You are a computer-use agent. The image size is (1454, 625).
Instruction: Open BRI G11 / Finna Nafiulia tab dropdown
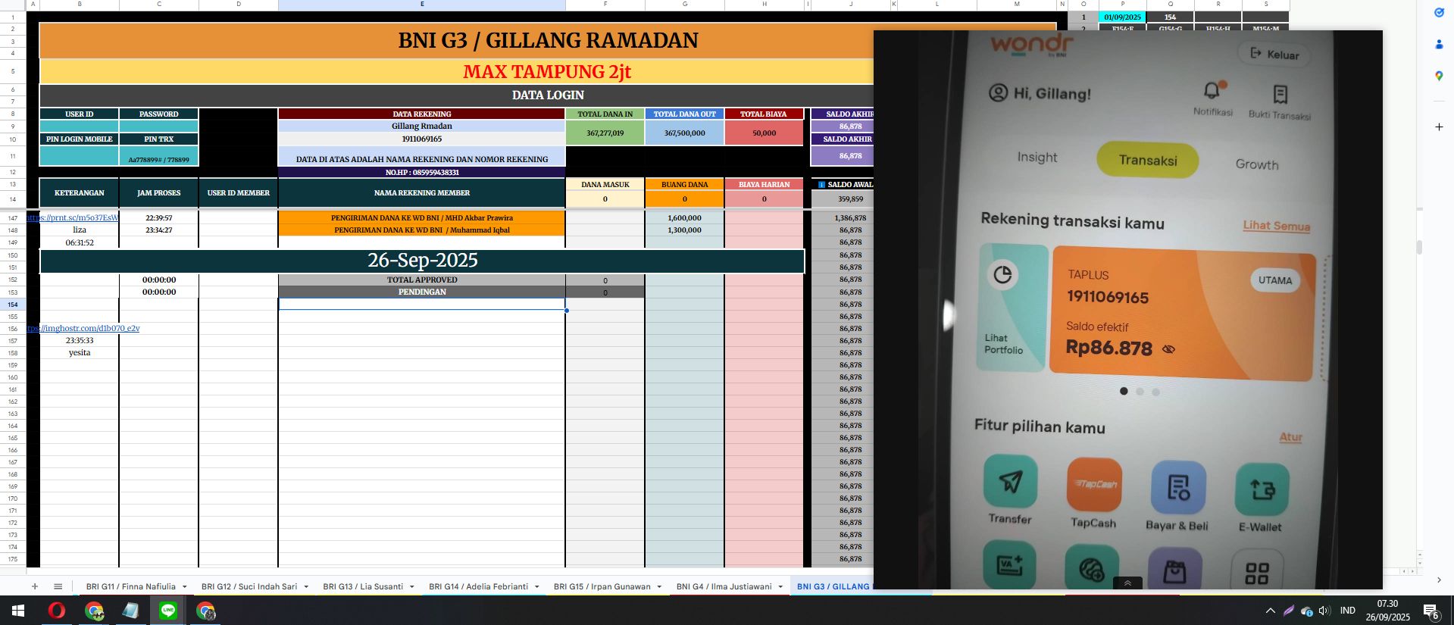pyautogui.click(x=184, y=587)
